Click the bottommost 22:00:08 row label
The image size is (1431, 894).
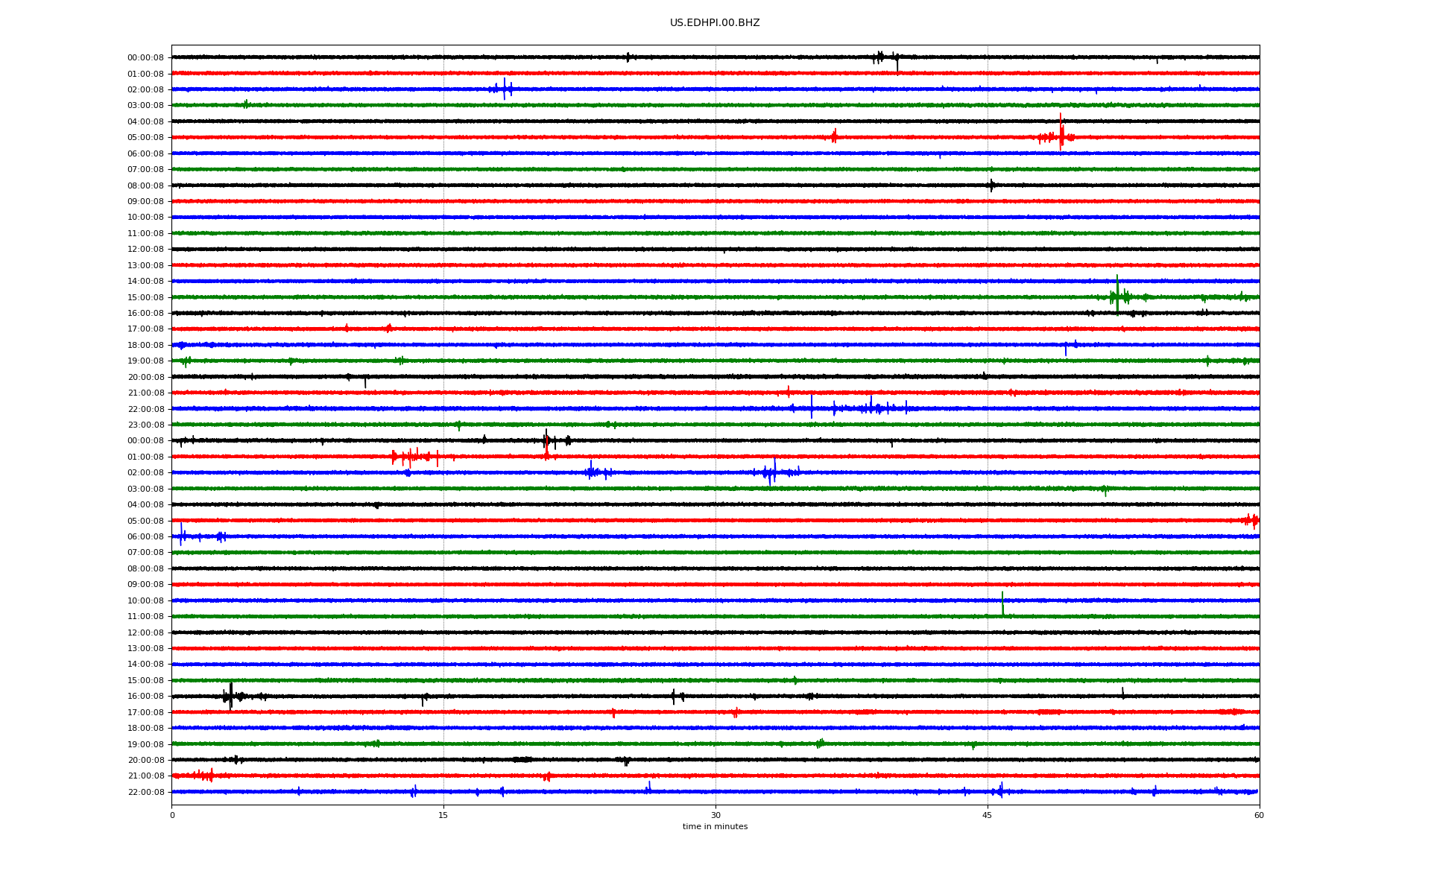point(145,792)
